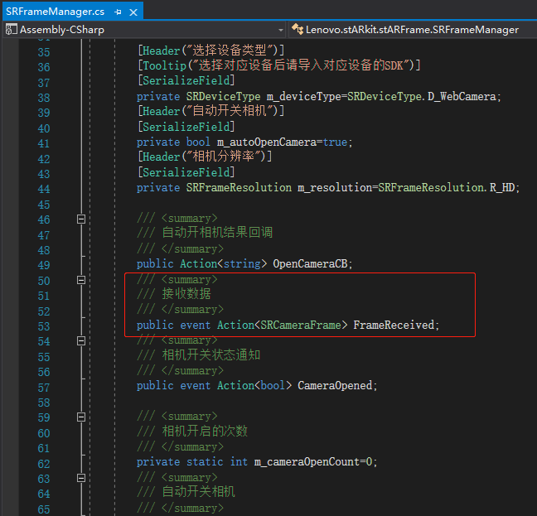Click the Assembly-CSharp project icon
This screenshot has width=537, height=516.
pos(11,30)
